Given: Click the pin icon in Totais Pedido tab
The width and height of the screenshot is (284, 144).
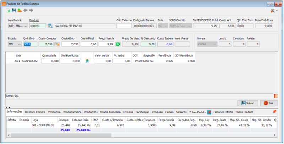Looking at the screenshot, I should tap(209, 112).
